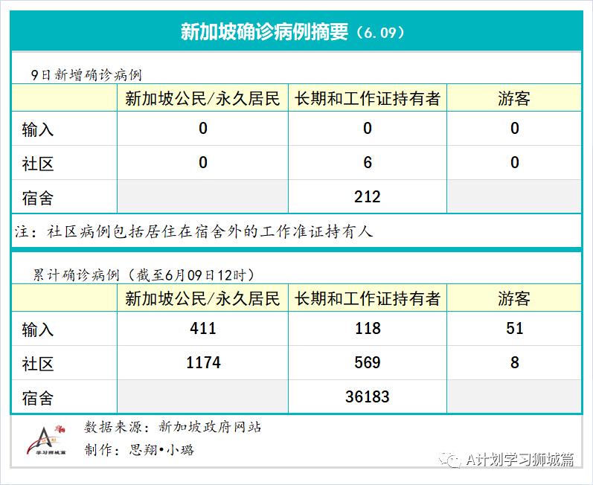Click the credit line 制作：思翔•小璐

click(139, 450)
